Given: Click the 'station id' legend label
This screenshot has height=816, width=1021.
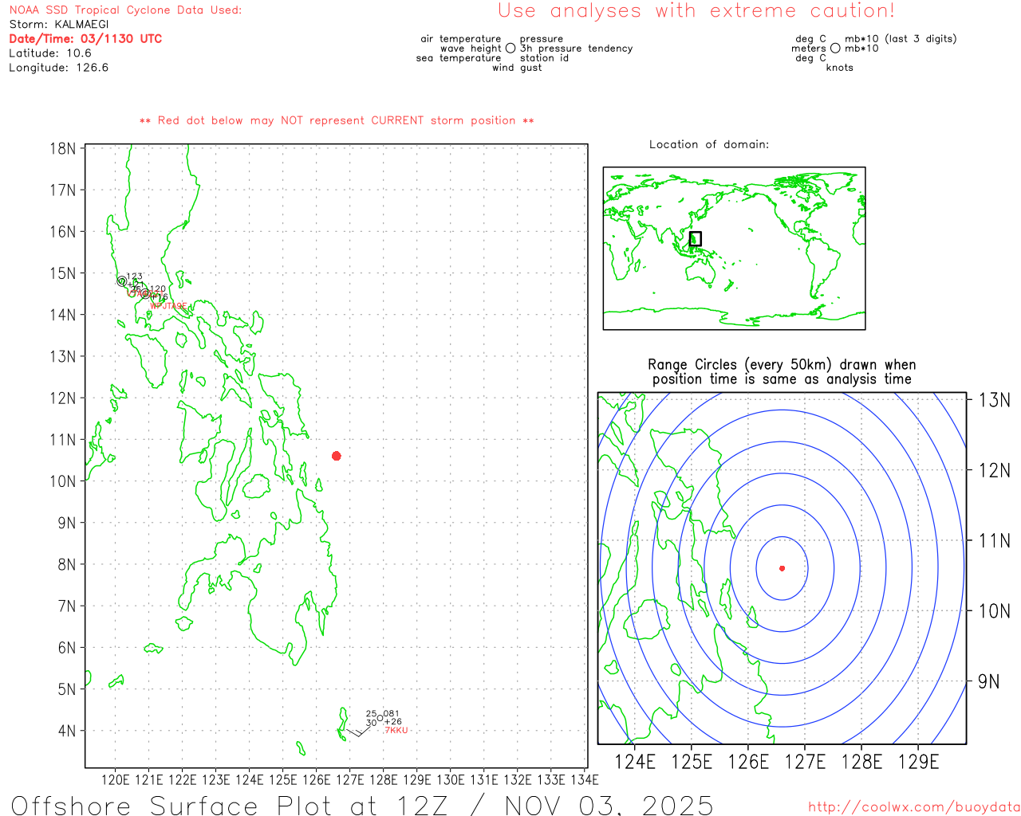Looking at the screenshot, I should click(x=544, y=58).
